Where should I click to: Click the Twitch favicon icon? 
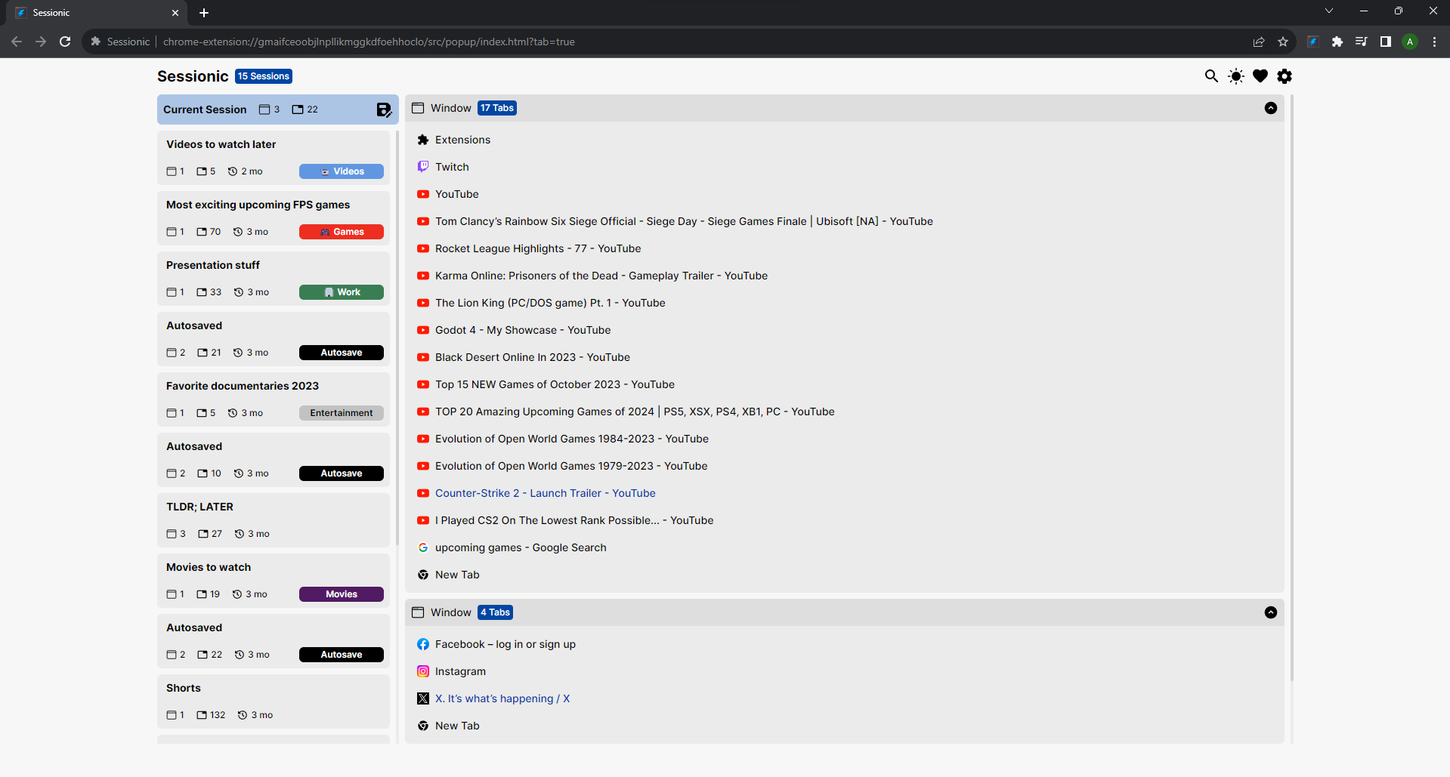coord(423,167)
